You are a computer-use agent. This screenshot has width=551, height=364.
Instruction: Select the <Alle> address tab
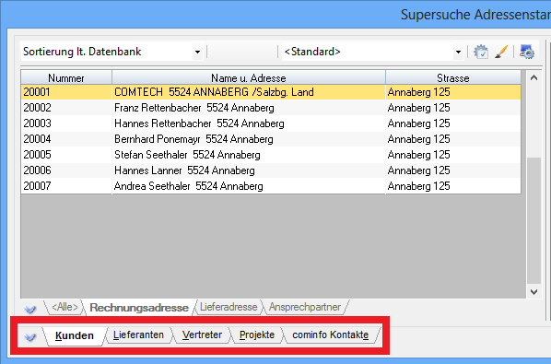[x=64, y=307]
